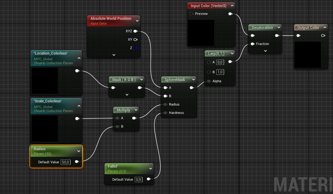Click the Input Color Preview output pin
Image resolution: width=333 pixels, height=194 pixels.
(230, 14)
